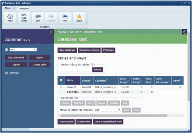Click the Analyze button
192x133 pixels.
[x=65, y=103]
